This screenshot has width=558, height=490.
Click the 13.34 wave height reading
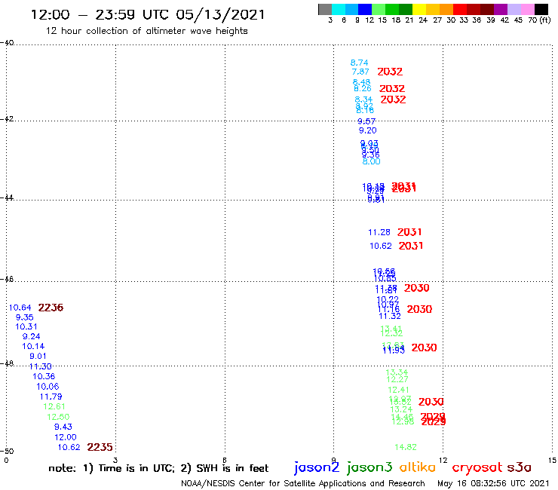click(x=397, y=372)
